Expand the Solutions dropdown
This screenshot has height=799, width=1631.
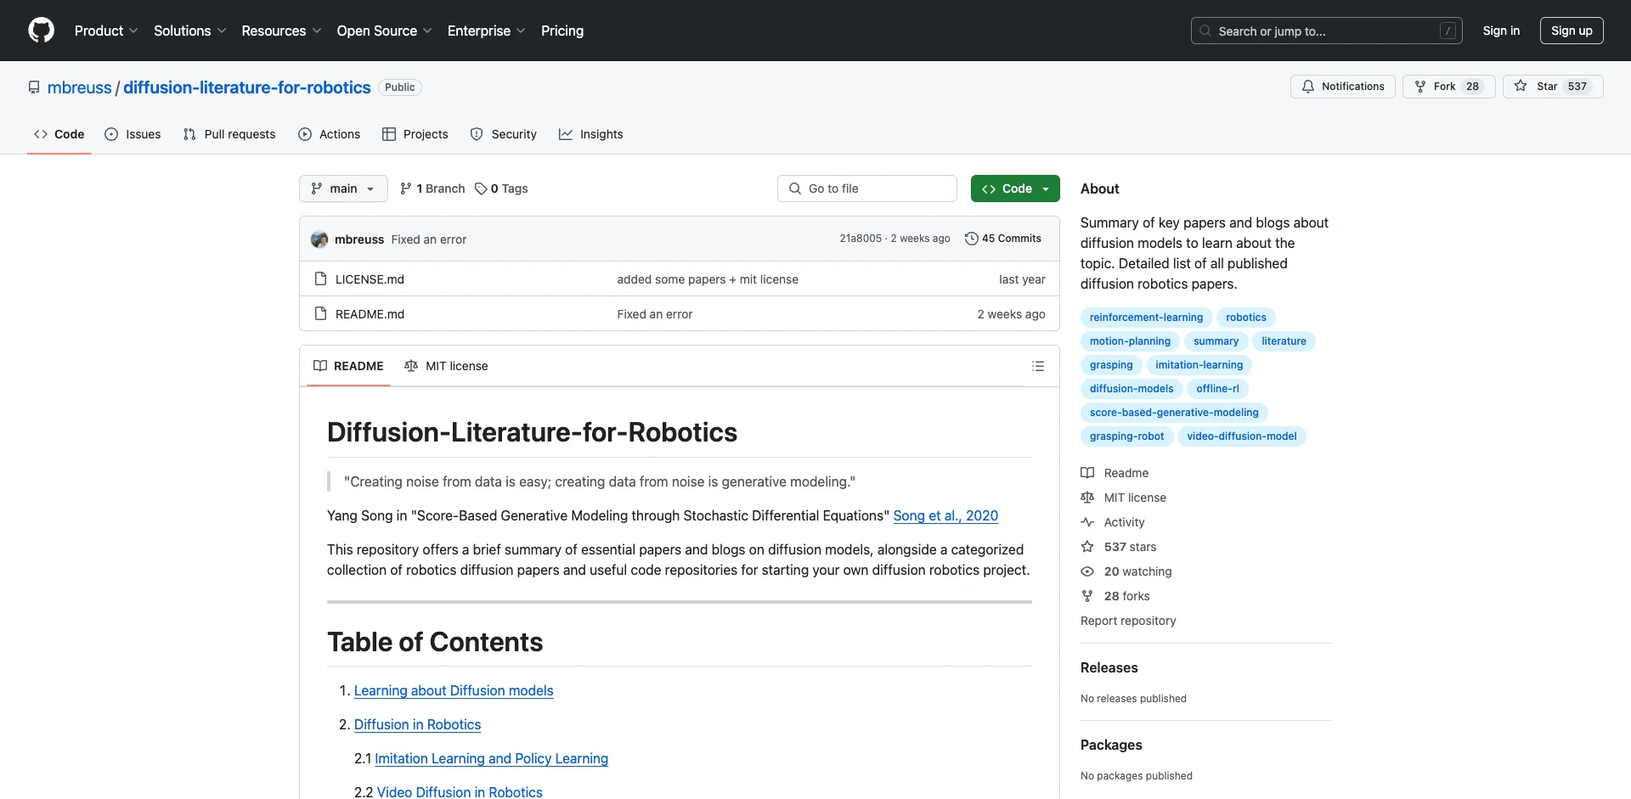(189, 31)
